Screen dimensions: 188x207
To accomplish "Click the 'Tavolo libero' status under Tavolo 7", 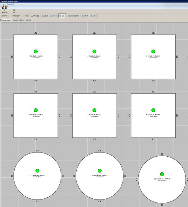I will [94, 116].
